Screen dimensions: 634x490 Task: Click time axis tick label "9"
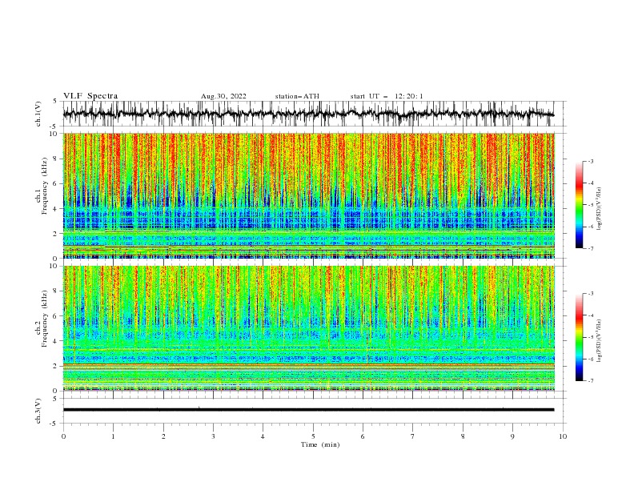pos(512,436)
